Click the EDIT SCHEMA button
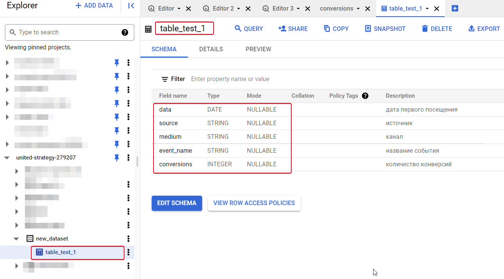The height and width of the screenshot is (279, 504). (x=177, y=203)
